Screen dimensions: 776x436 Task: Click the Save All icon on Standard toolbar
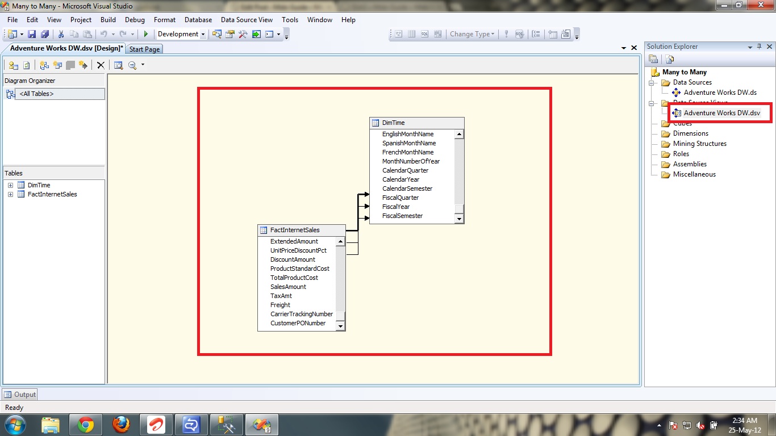45,33
